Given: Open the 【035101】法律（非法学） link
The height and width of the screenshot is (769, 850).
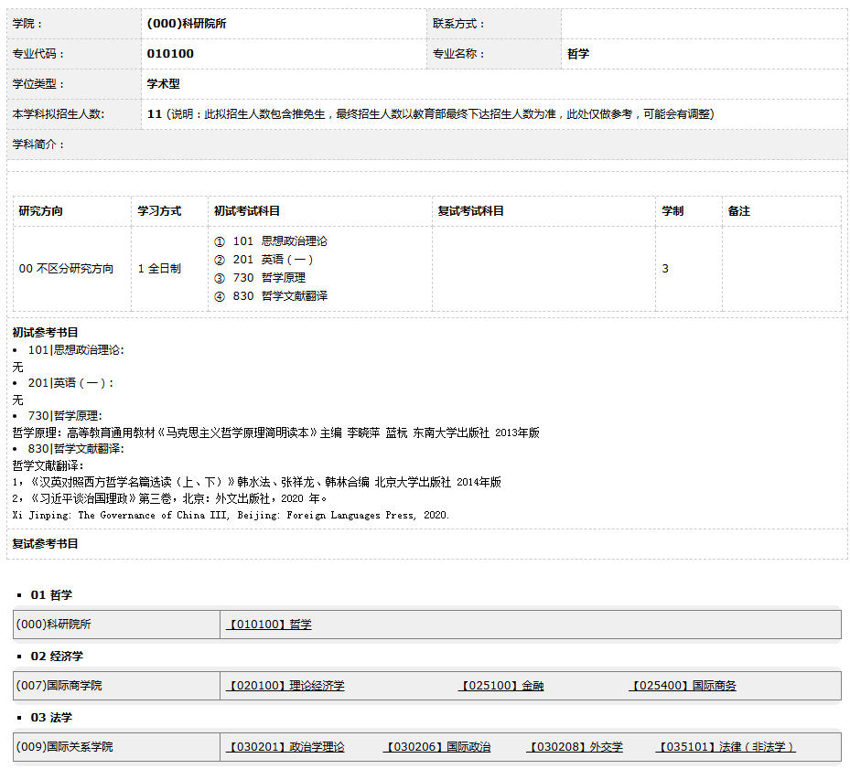Looking at the screenshot, I should click(726, 747).
